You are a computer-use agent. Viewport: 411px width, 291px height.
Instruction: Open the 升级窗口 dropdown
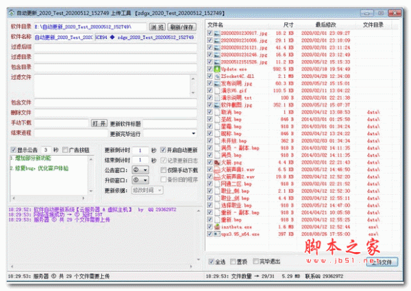(140, 180)
